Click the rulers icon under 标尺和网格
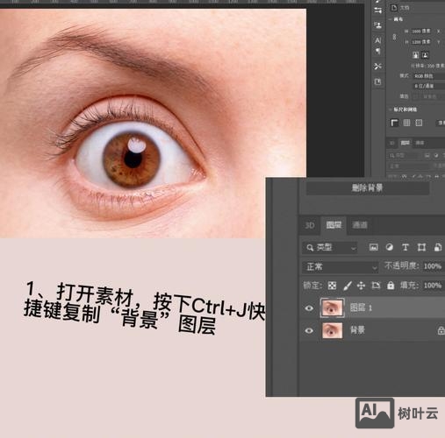This screenshot has width=445, height=438. [x=394, y=123]
